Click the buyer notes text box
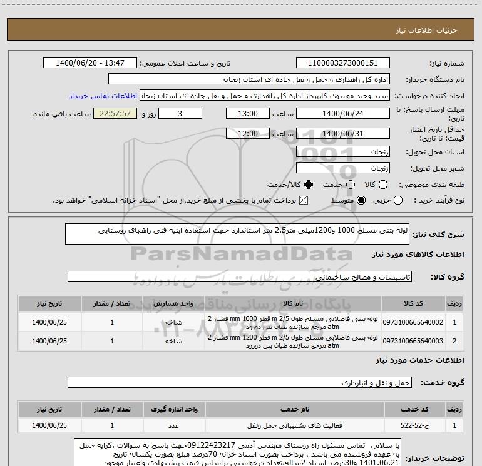 pyautogui.click(x=237, y=452)
